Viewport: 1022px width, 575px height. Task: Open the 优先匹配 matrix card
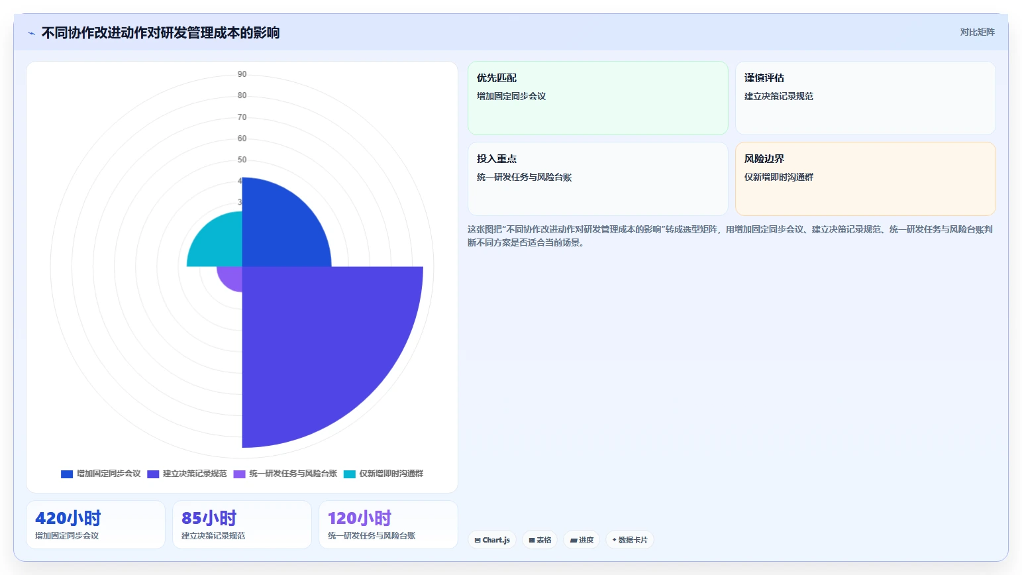pos(598,98)
